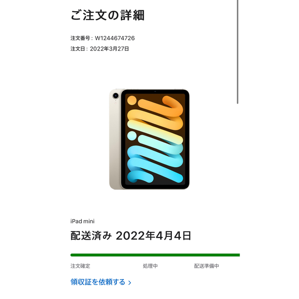Click the vertical scrollbar thumb
This screenshot has height=299, width=299.
[x=238, y=52]
